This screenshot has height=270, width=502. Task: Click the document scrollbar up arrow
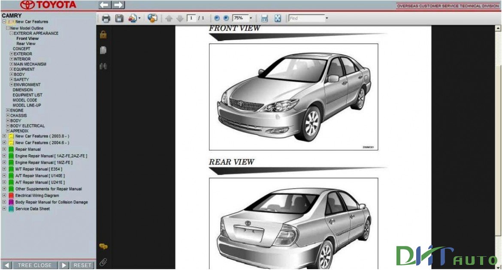tap(498, 28)
